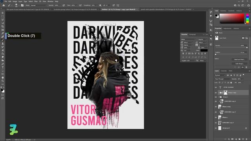Open the brush preset picker arrow
251x141 pixels.
19,5
